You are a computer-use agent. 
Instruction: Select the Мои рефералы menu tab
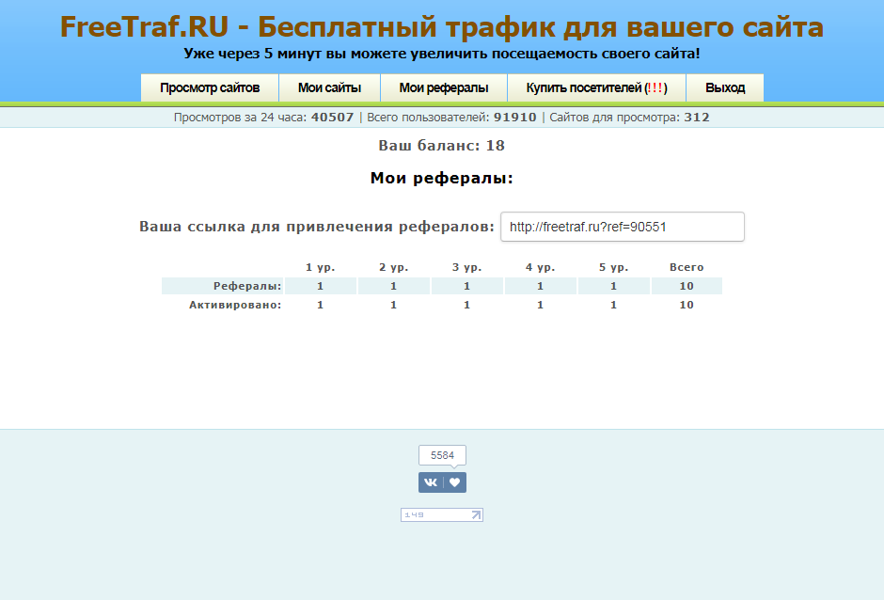pyautogui.click(x=444, y=87)
